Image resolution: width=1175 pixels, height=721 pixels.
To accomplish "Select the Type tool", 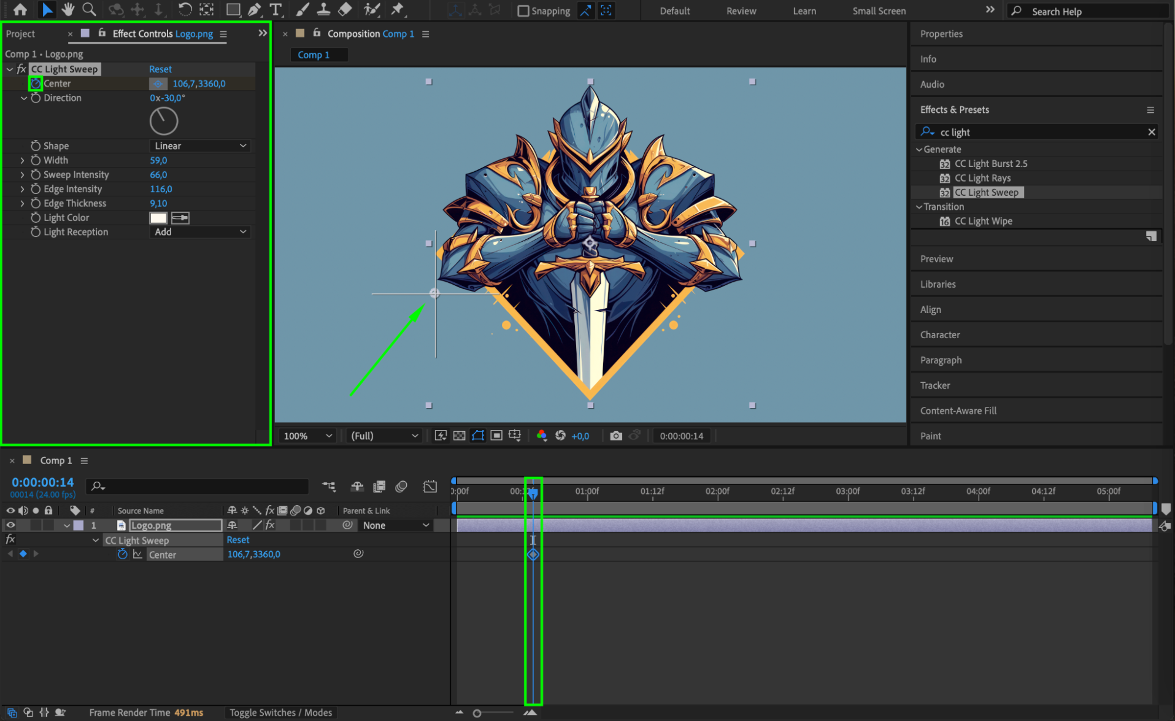I will click(275, 9).
